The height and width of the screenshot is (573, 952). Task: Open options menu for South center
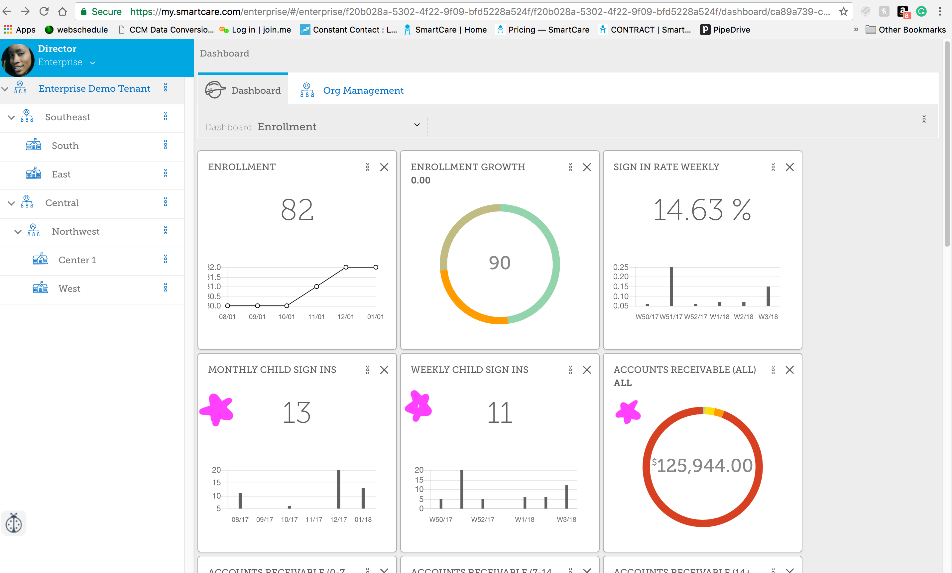pyautogui.click(x=166, y=145)
